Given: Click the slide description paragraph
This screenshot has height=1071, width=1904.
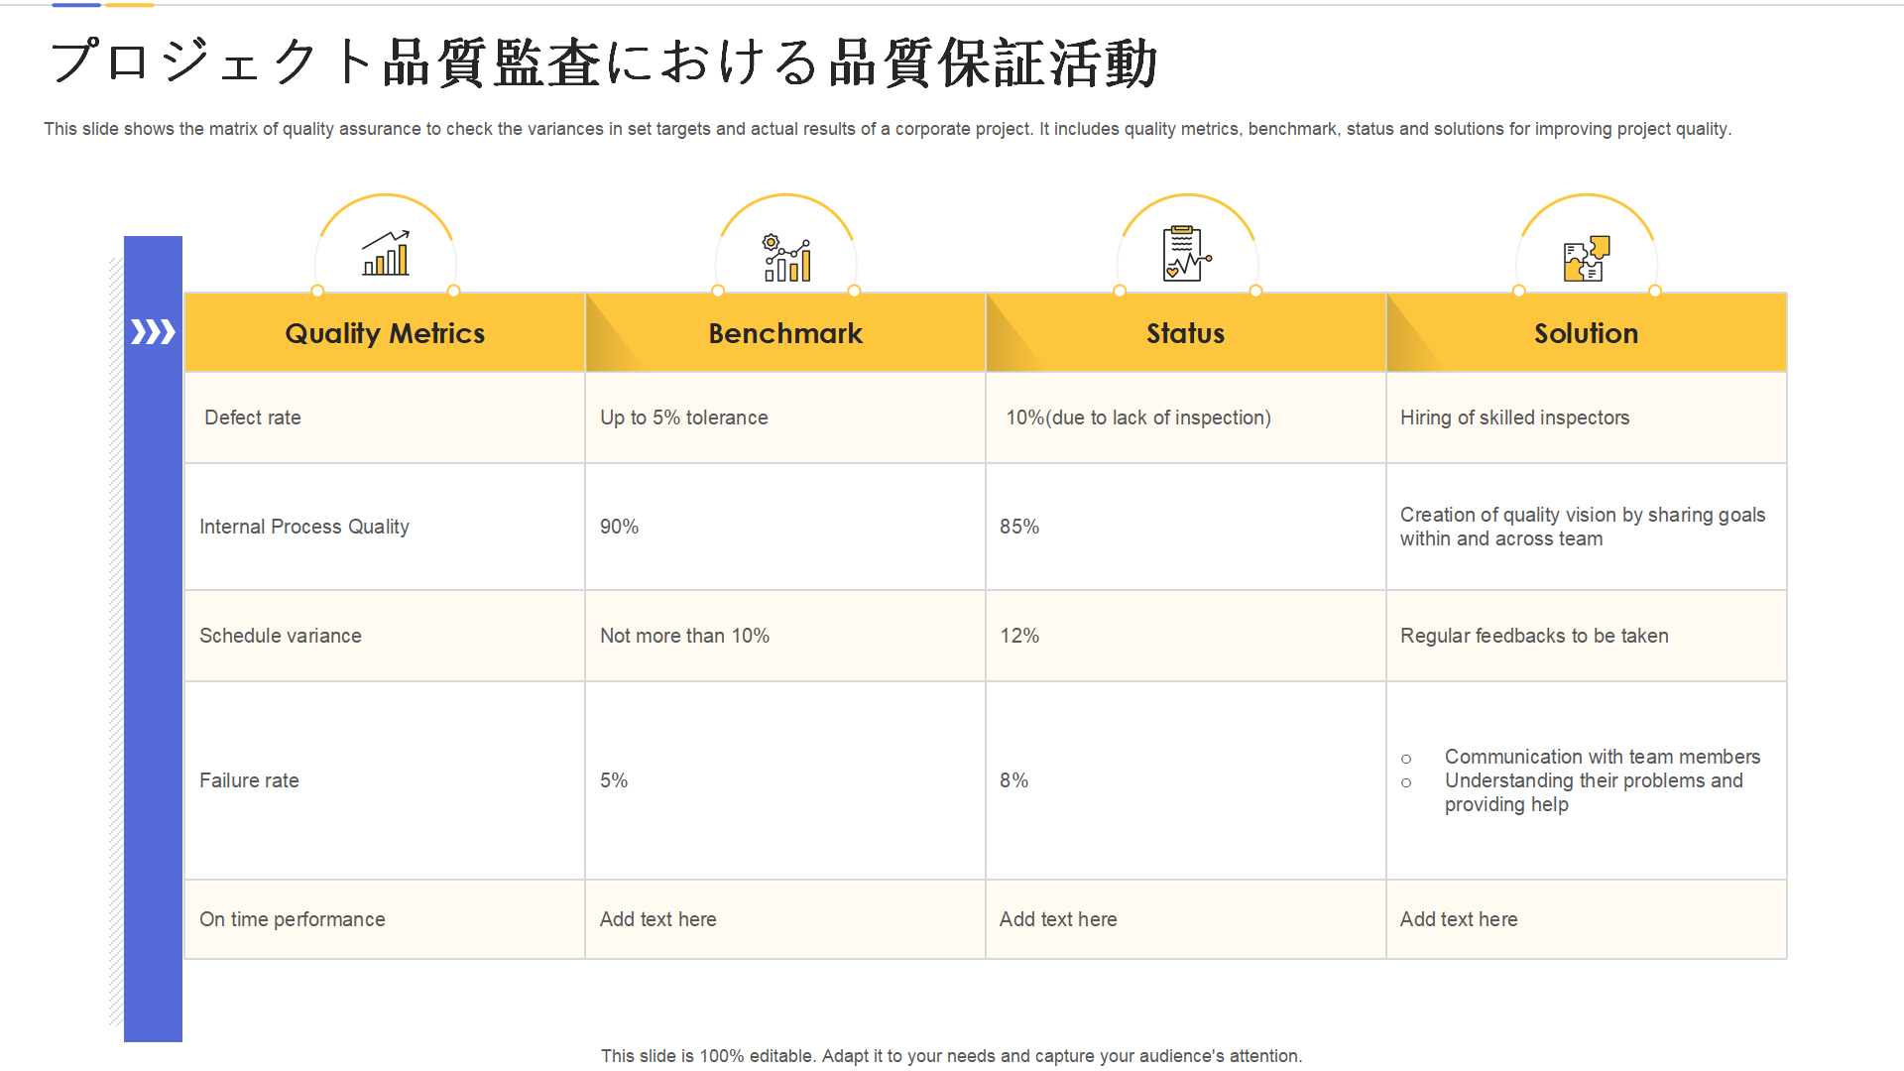Looking at the screenshot, I should pyautogui.click(x=888, y=129).
